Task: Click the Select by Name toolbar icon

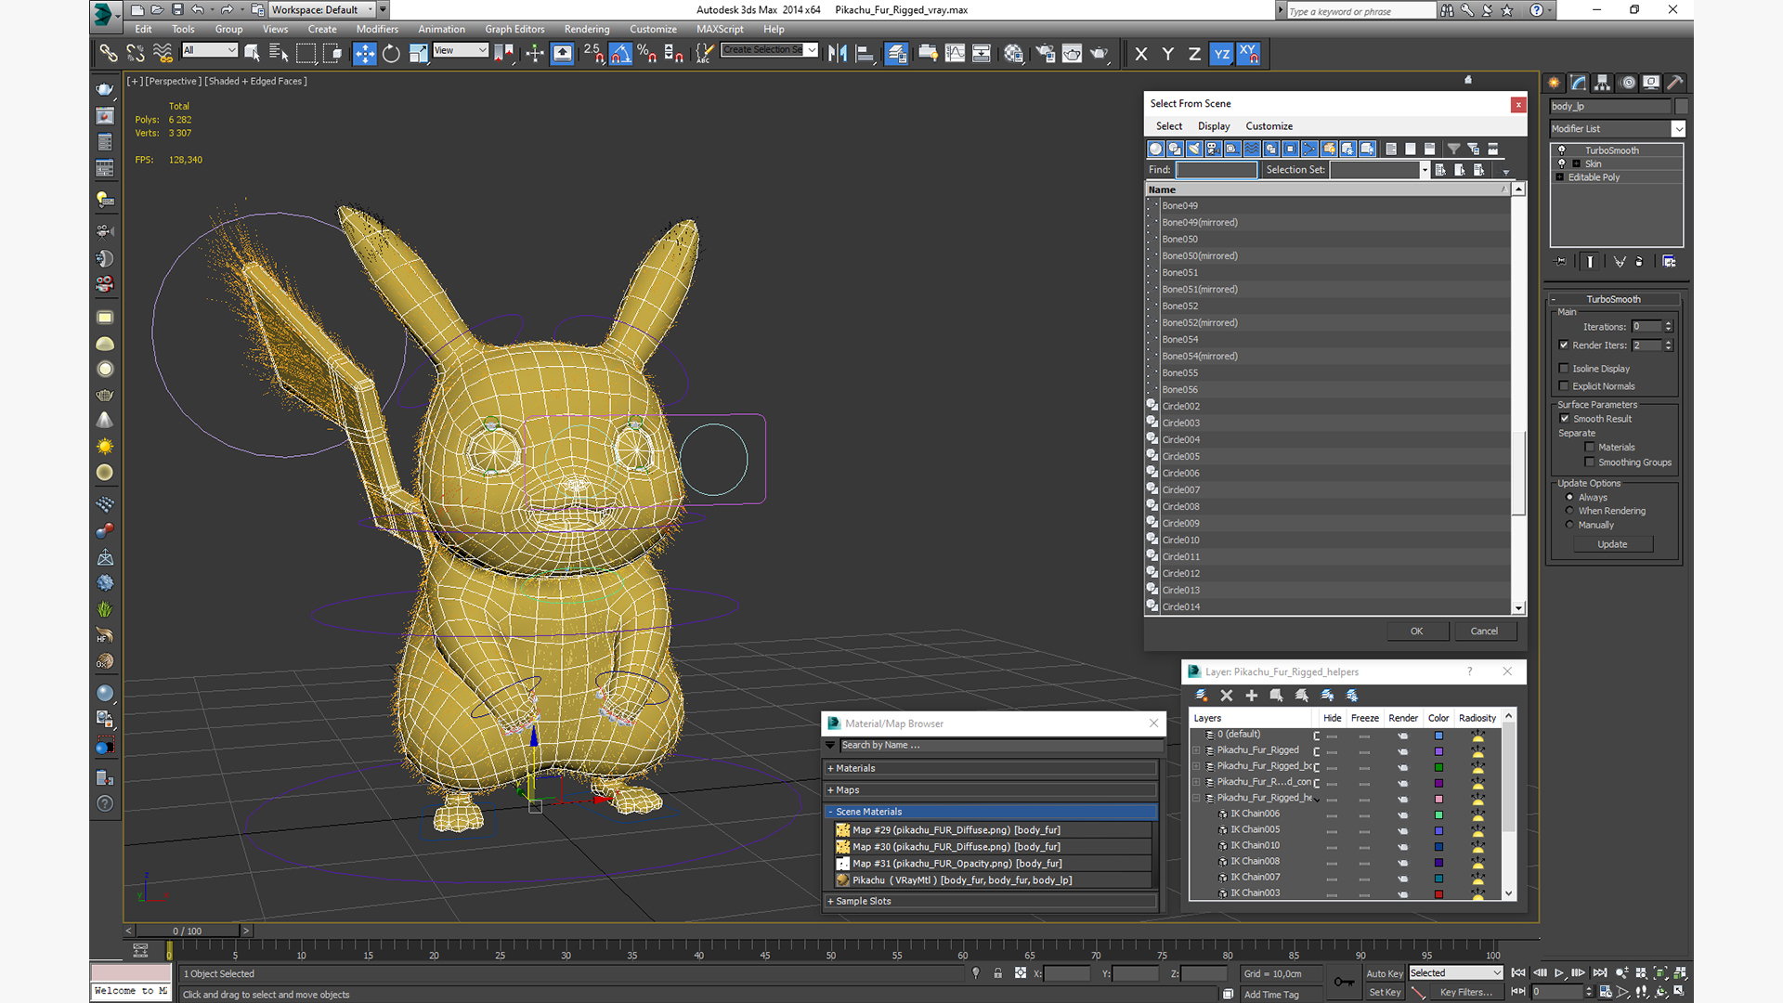Action: pos(278,54)
